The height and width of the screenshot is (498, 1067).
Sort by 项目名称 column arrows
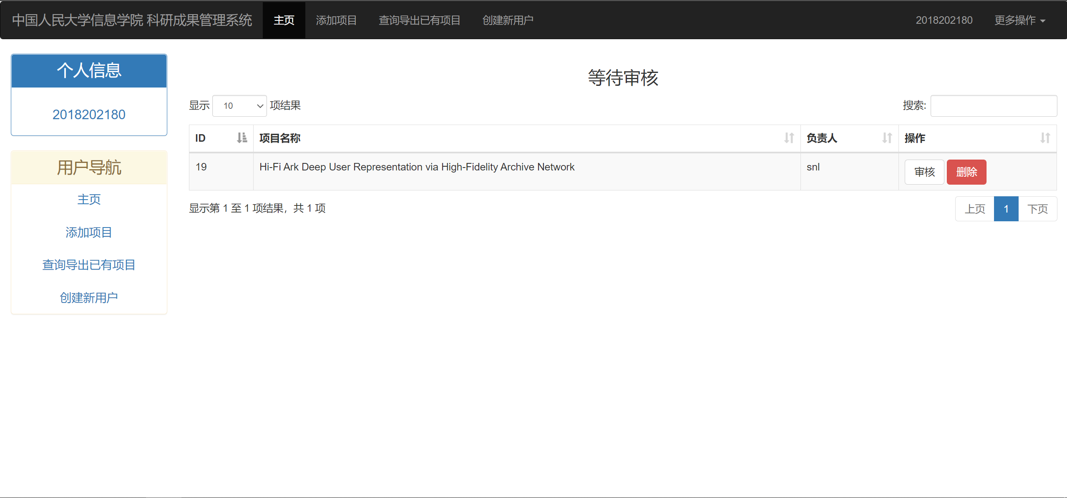coord(788,138)
